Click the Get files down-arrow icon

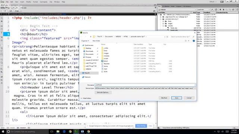[220, 10]
